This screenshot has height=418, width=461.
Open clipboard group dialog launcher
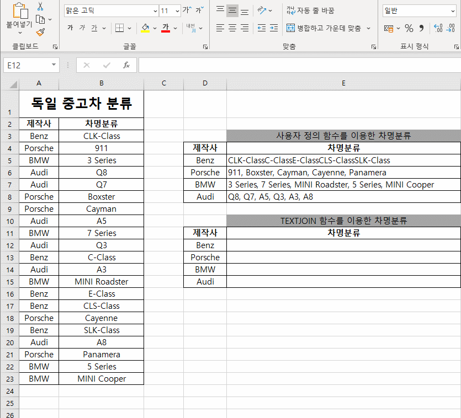coord(55,46)
